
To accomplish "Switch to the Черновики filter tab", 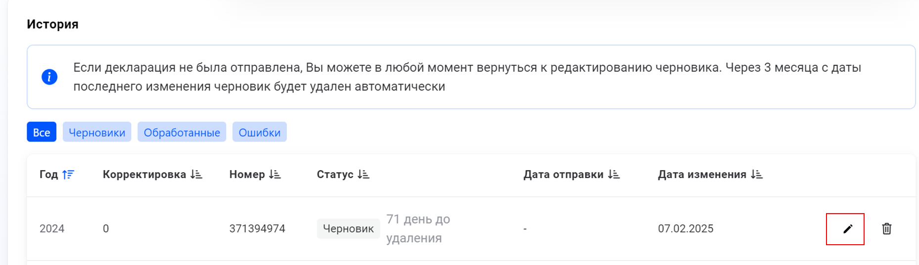I will [x=97, y=132].
